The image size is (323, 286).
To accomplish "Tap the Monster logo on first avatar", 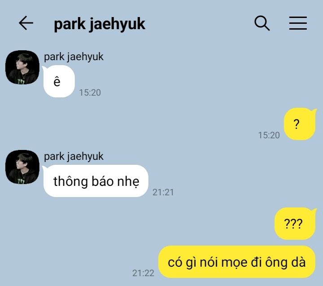I will [x=21, y=82].
